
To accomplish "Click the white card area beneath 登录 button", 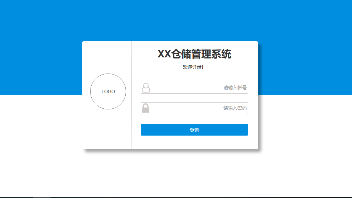I will pyautogui.click(x=194, y=142).
